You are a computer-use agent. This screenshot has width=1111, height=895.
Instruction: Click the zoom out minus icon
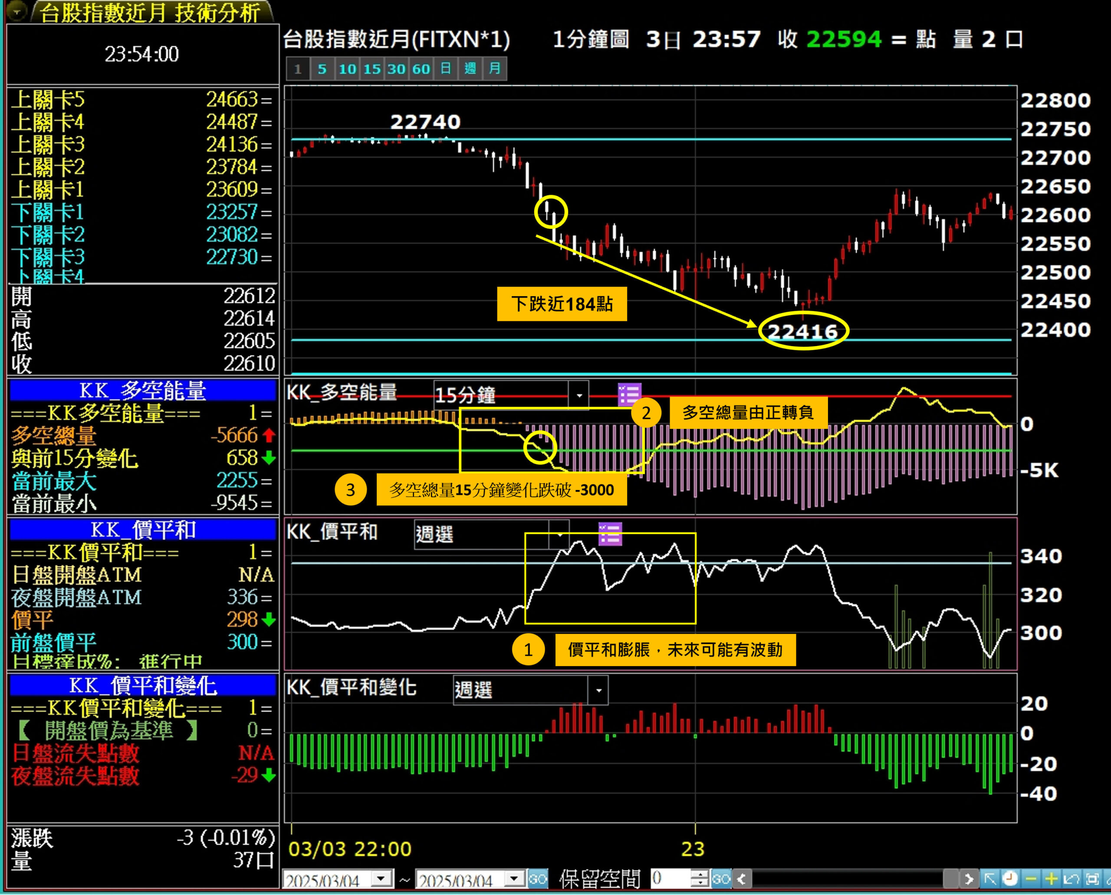(1031, 879)
